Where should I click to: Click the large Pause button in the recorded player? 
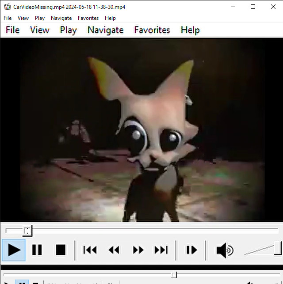[37, 250]
